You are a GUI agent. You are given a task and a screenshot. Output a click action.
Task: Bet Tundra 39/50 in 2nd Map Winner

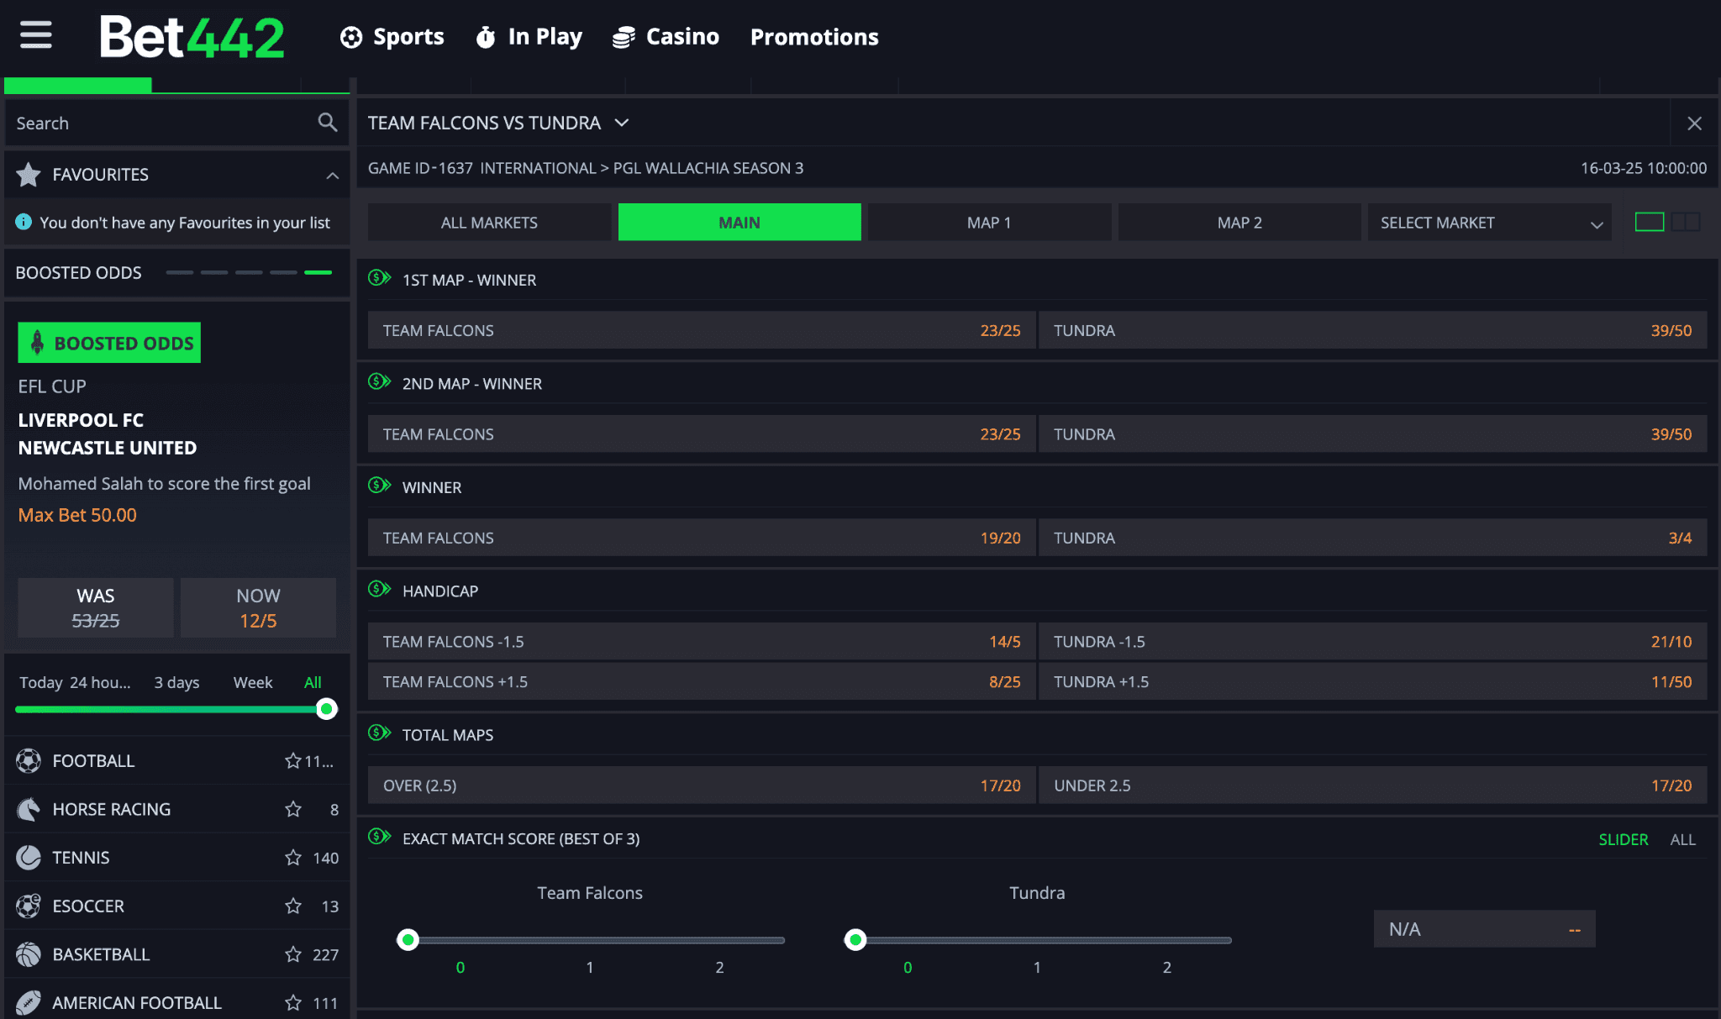[1372, 434]
